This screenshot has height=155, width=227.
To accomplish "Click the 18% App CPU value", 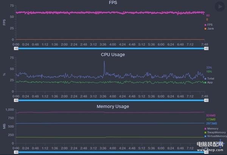I will pos(209,71).
